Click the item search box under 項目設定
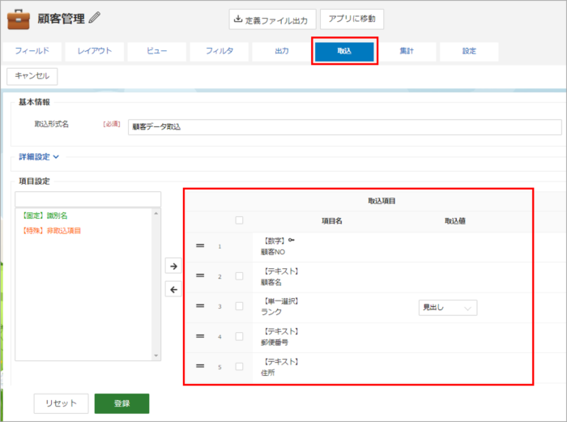 pos(87,199)
